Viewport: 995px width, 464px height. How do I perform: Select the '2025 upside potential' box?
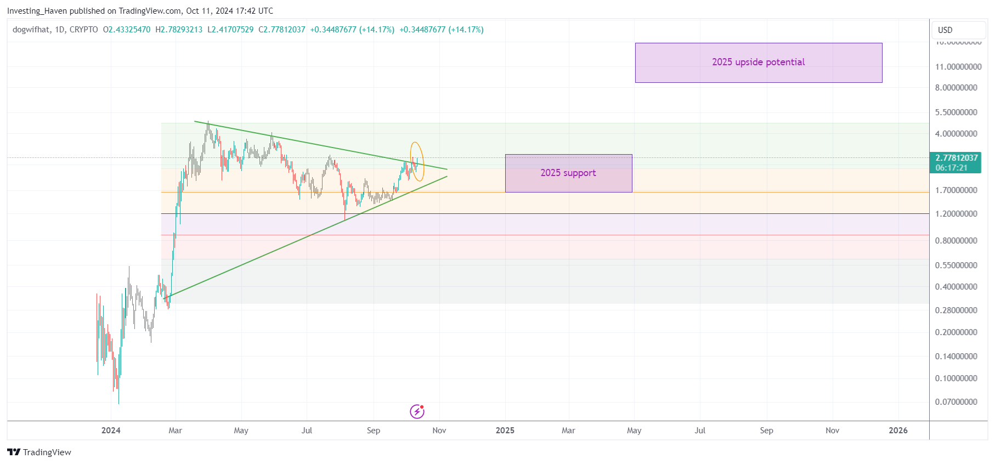759,63
